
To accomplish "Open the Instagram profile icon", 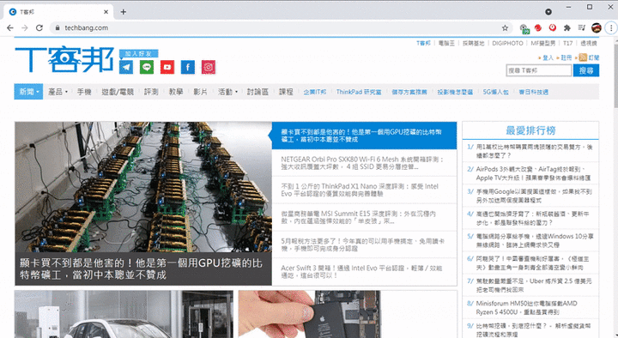I will [x=208, y=67].
